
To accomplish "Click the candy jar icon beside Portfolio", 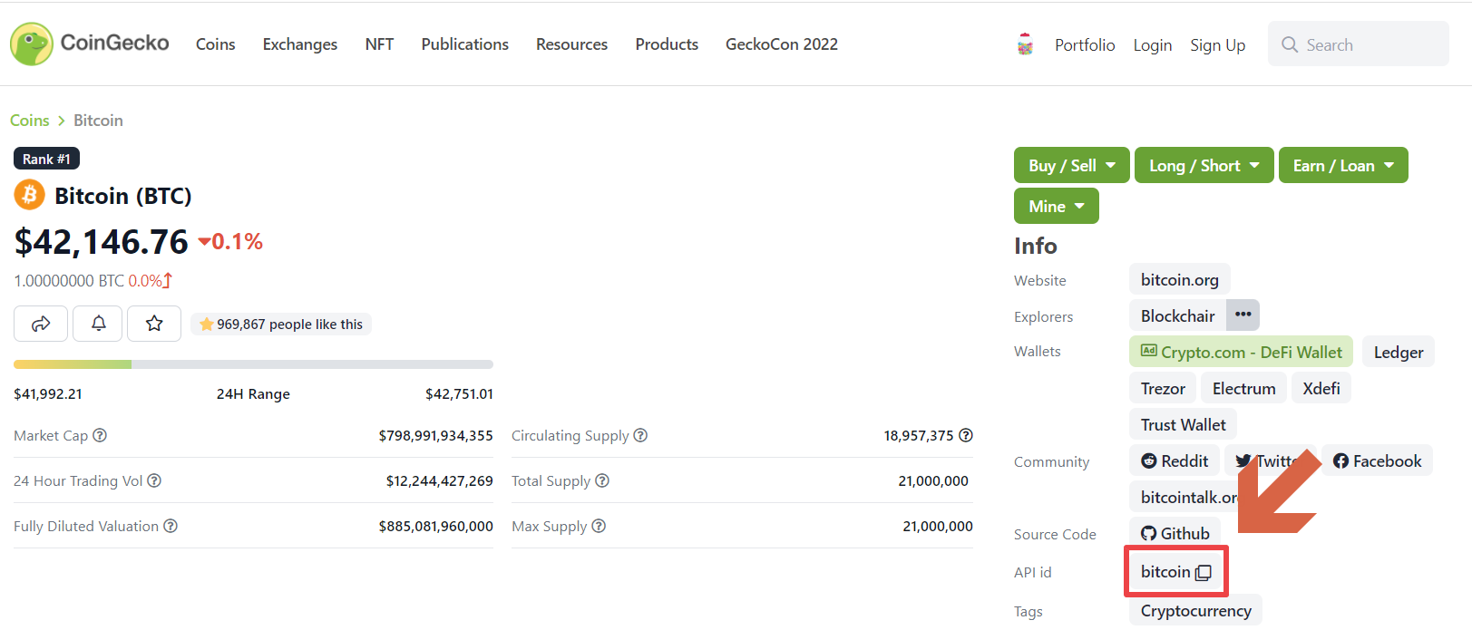I will 1025,44.
